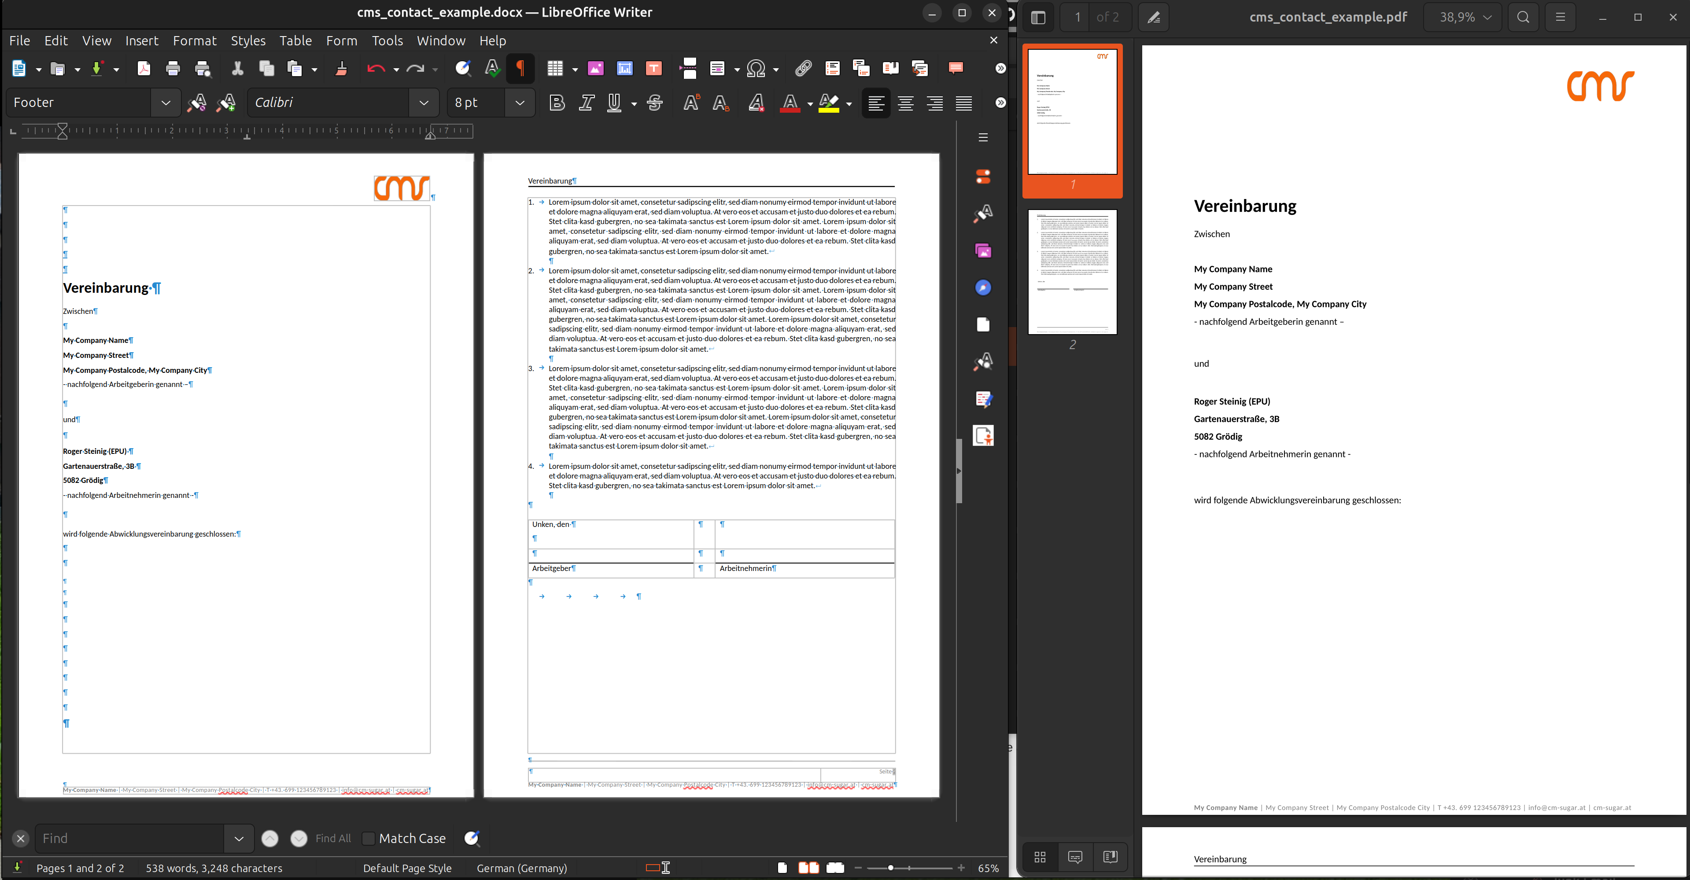Expand the Footer paragraph style dropdown

tap(166, 103)
